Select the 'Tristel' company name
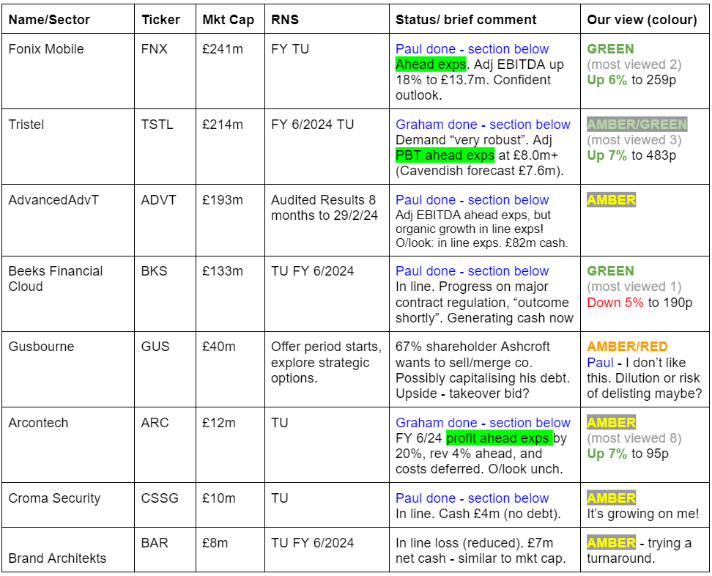This screenshot has width=712, height=576. click(x=26, y=125)
